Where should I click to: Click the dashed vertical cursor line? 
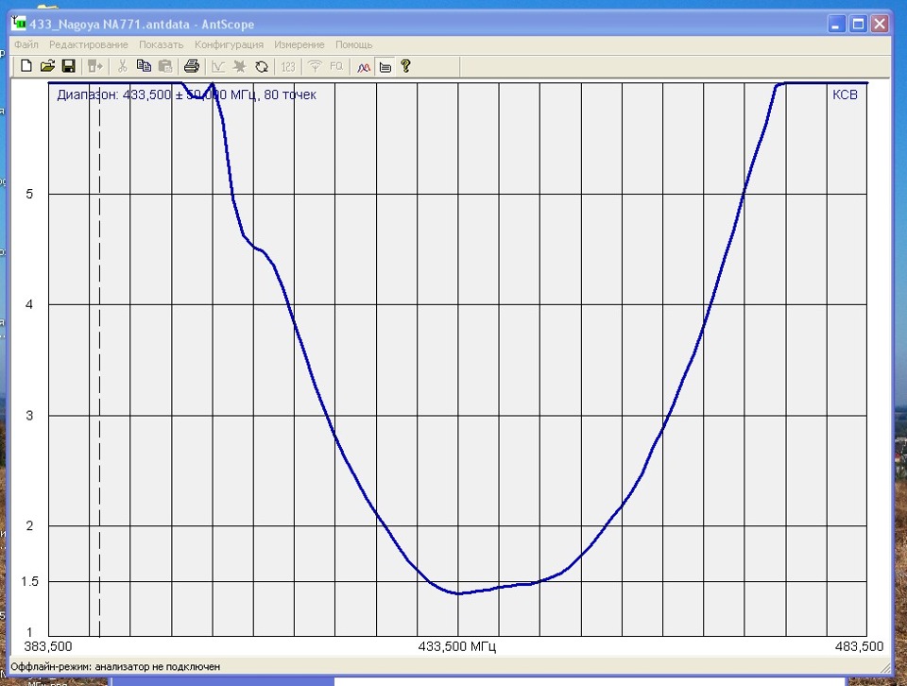(99, 359)
